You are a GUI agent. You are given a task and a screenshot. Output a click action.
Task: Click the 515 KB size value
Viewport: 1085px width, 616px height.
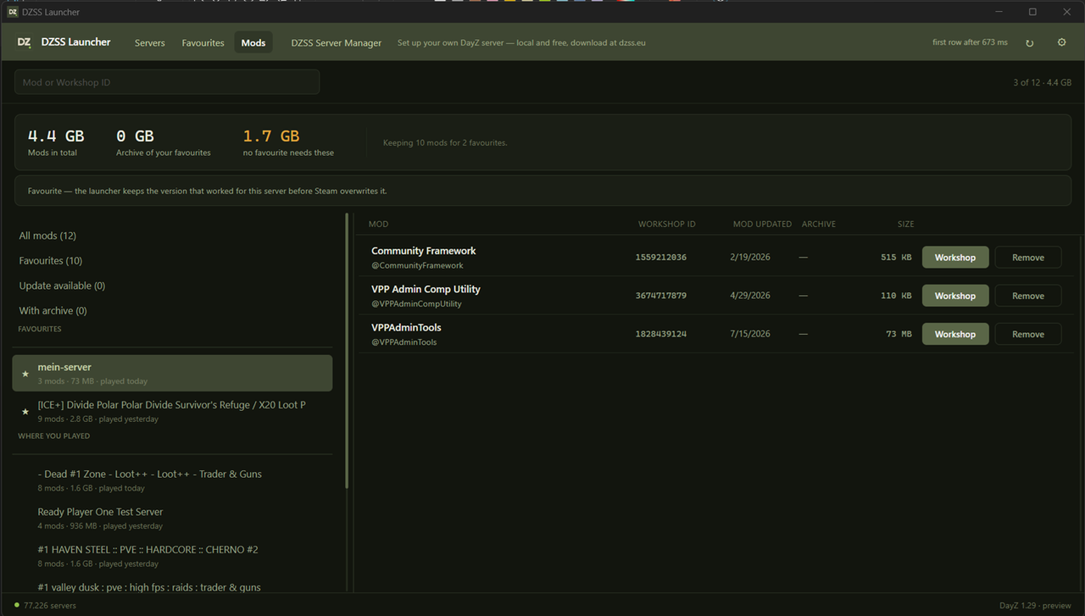point(896,258)
